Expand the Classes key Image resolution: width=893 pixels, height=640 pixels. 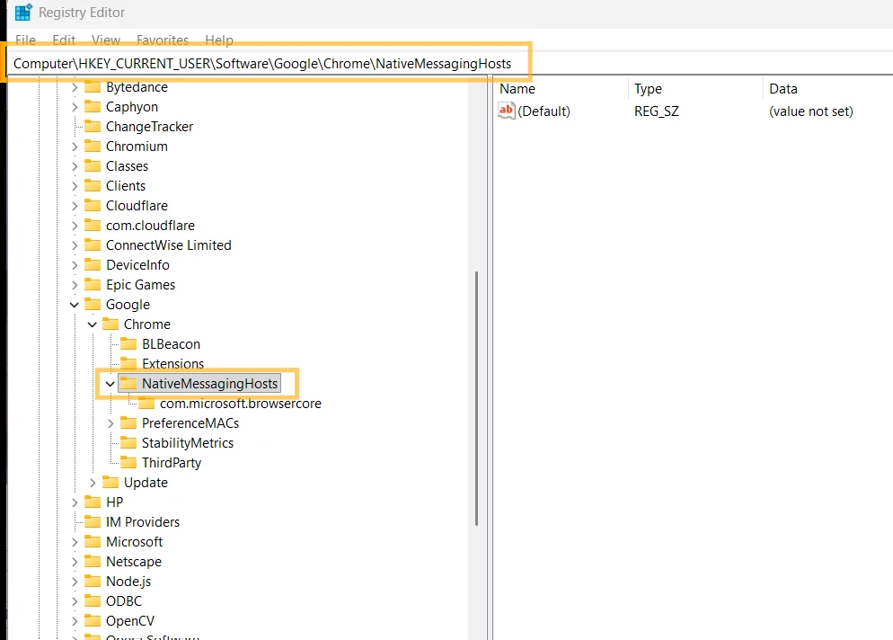pos(75,166)
